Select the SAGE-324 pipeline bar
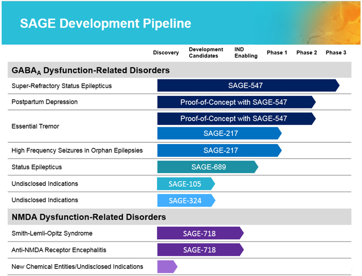Image resolution: width=362 pixels, height=276 pixels. pyautogui.click(x=186, y=201)
